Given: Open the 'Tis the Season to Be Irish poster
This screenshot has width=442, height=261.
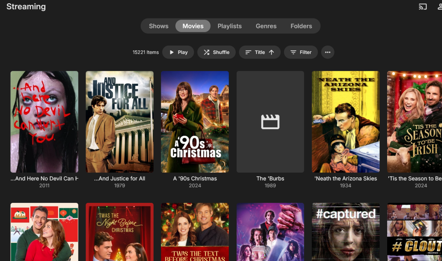Looking at the screenshot, I should pyautogui.click(x=414, y=122).
